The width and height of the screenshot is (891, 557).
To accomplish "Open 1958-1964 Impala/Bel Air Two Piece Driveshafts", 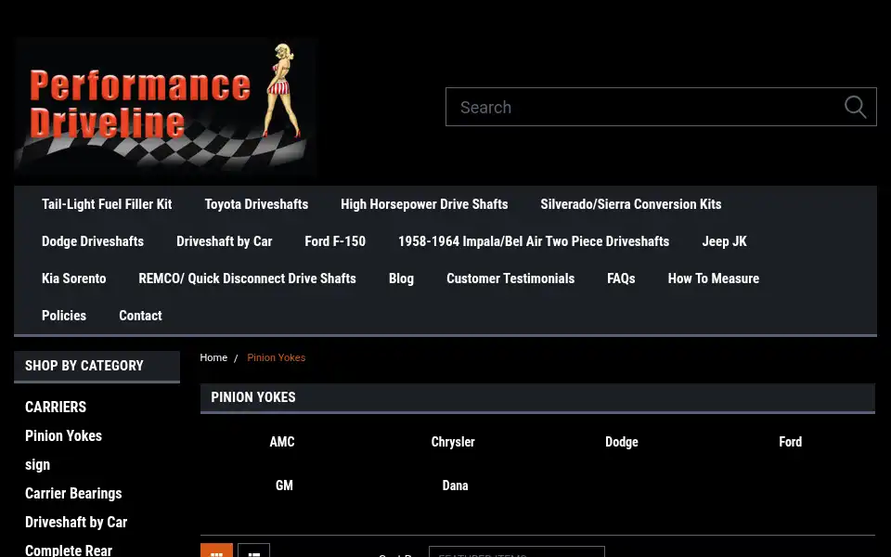I will (534, 241).
